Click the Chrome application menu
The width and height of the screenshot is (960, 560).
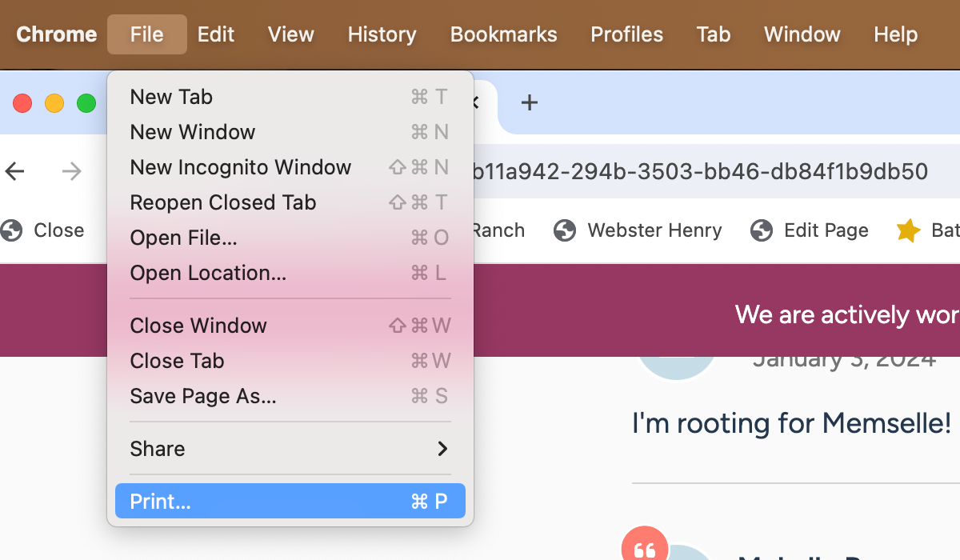(x=56, y=34)
